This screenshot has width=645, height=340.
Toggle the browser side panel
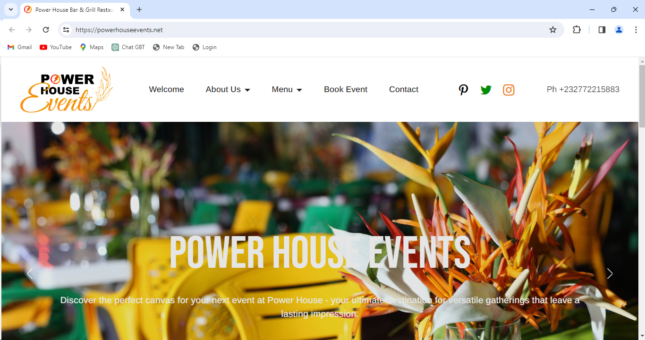[x=602, y=30]
